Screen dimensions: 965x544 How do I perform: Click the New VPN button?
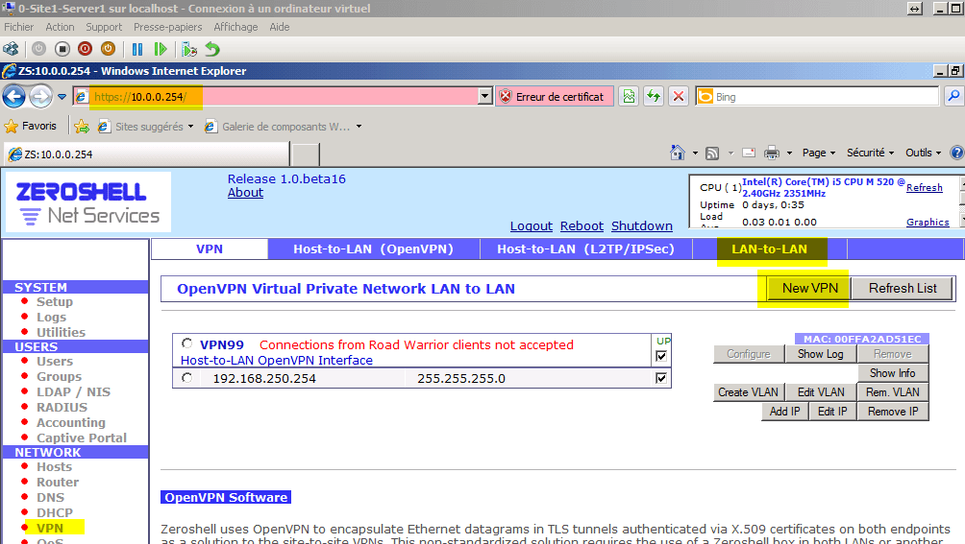coord(810,288)
